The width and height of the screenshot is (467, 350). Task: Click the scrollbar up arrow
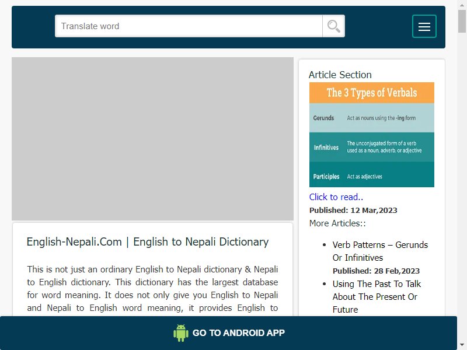tap(462, 4)
